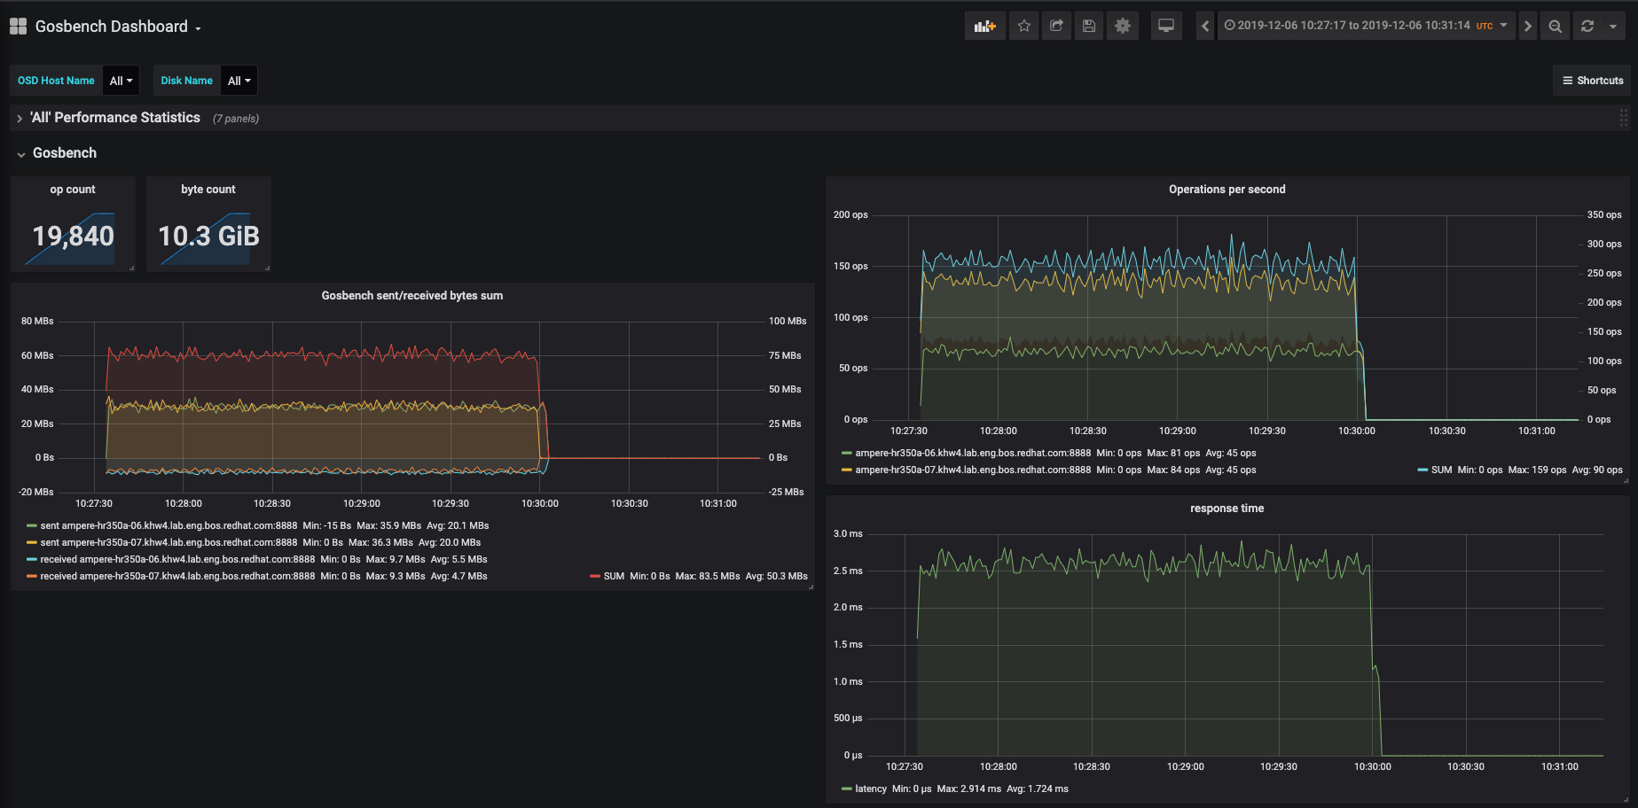Open the time range picker
Screen dimensions: 1638x808
point(1366,26)
